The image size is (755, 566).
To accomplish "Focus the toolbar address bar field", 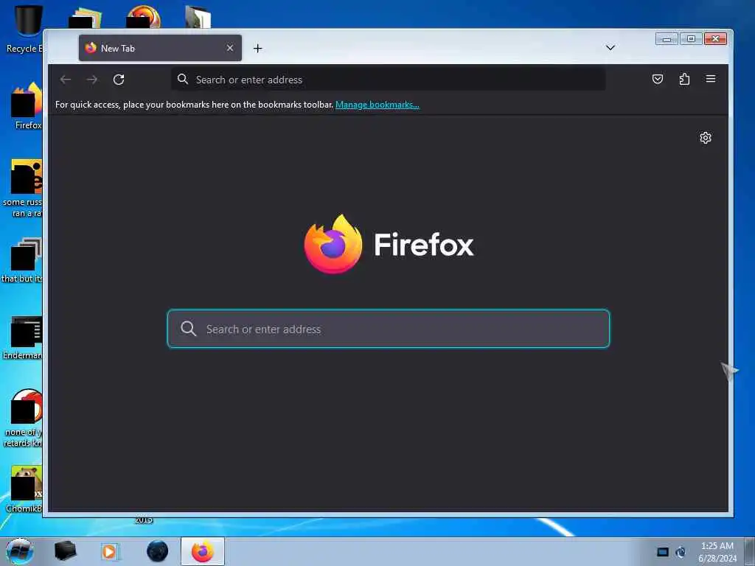I will (x=388, y=80).
